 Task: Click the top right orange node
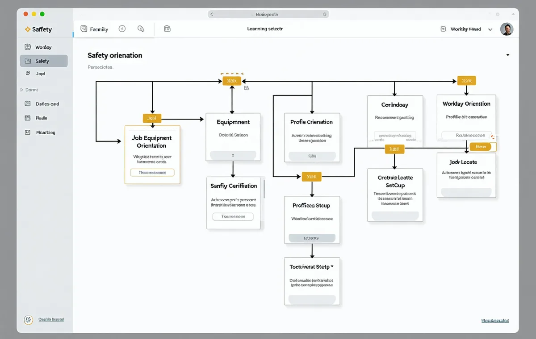click(467, 81)
